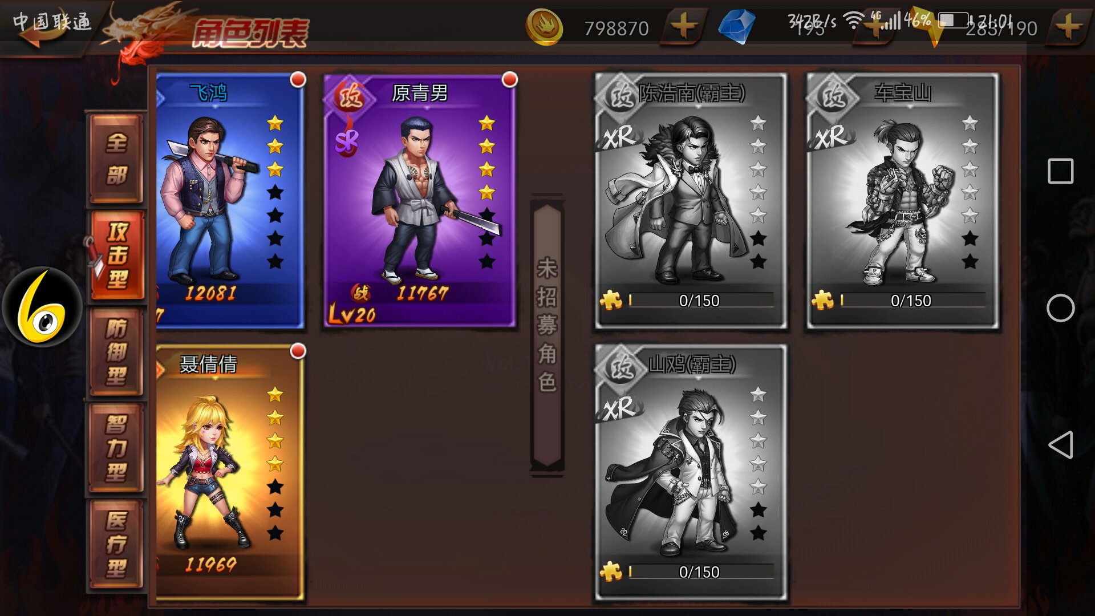The height and width of the screenshot is (616, 1095).
Task: Tap the Android back triangle button
Action: (x=1060, y=445)
